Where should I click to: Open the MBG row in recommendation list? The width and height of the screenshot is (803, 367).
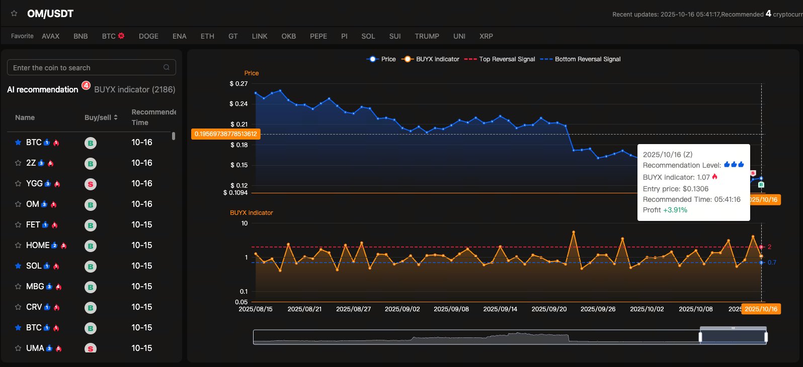pos(35,287)
